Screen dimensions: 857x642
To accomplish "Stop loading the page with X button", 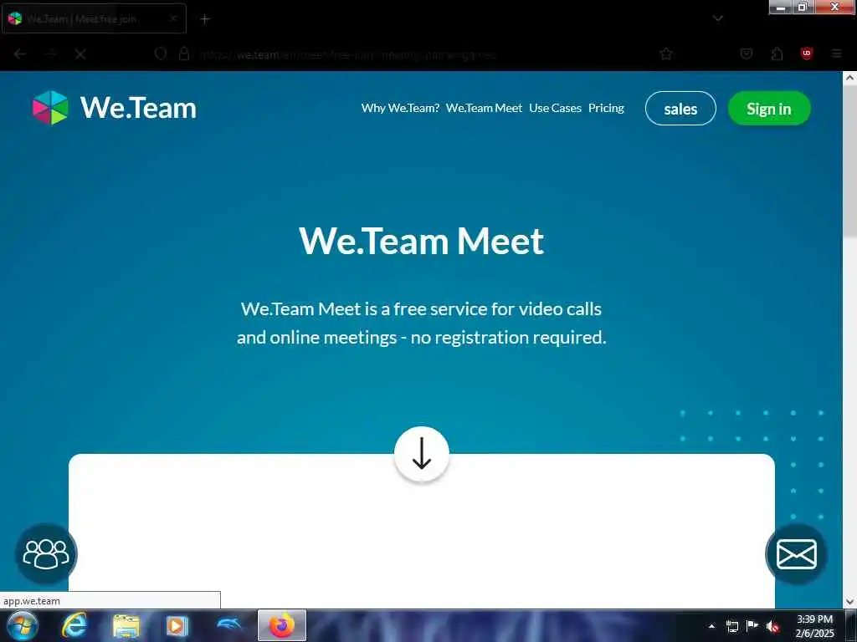I will click(x=80, y=53).
